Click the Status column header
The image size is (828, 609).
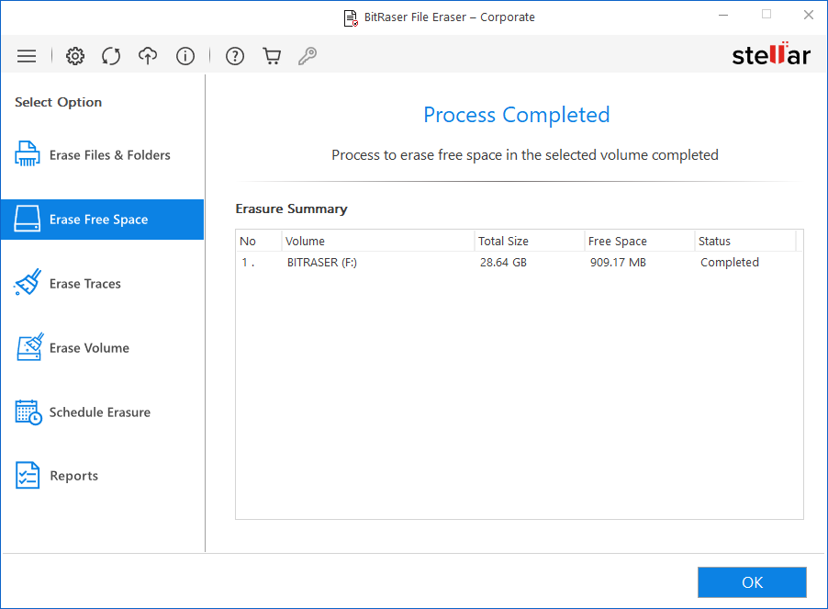click(x=745, y=241)
